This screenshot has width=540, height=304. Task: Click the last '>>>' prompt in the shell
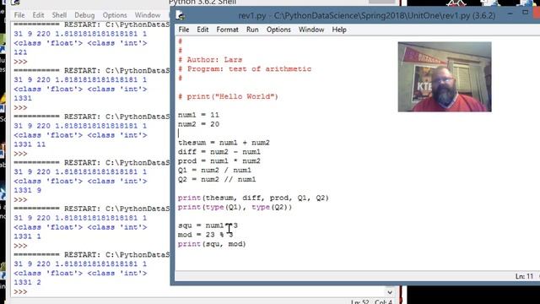point(20,292)
